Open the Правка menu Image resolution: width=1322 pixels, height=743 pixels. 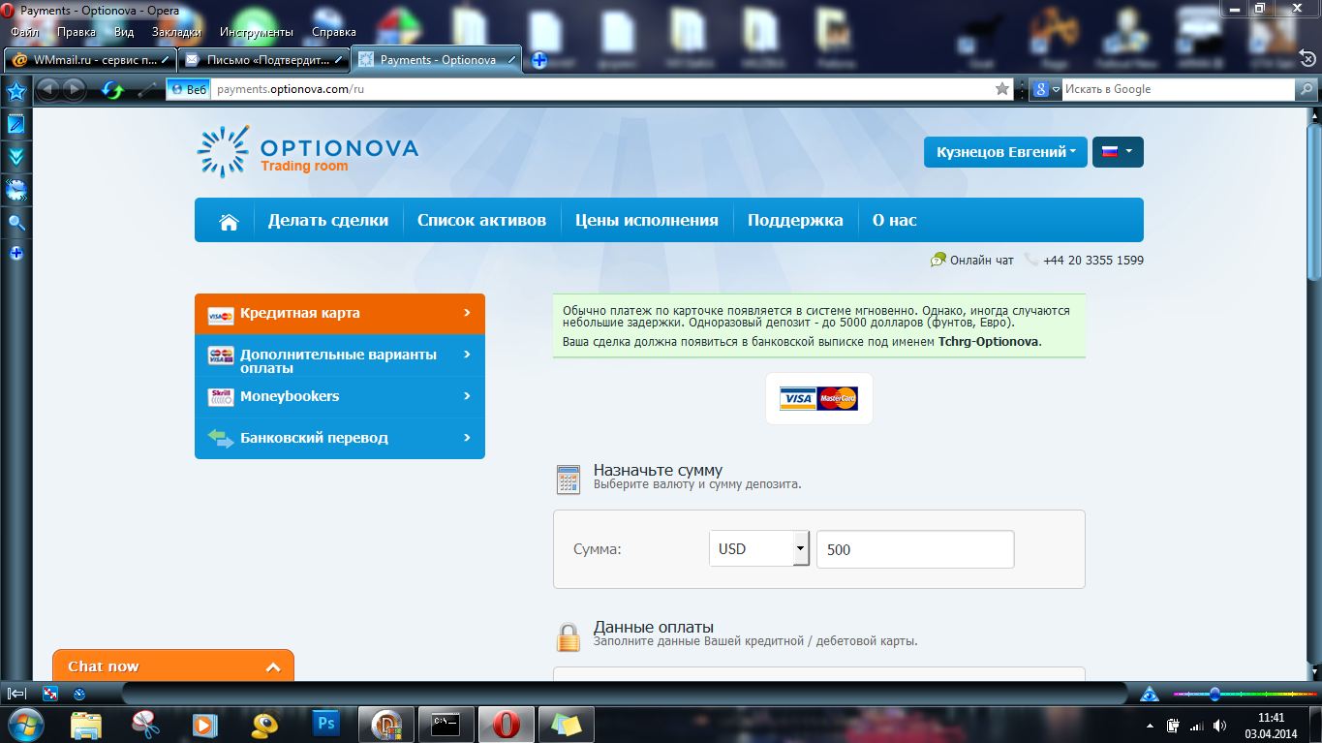(x=77, y=32)
